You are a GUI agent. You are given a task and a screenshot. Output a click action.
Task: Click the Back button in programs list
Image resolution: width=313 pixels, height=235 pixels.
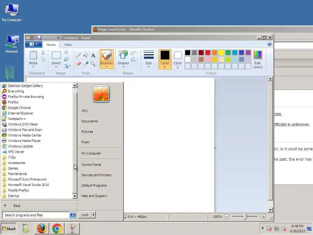pos(17,206)
